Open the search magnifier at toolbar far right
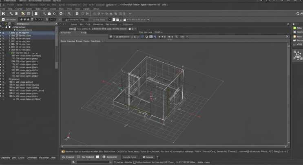303x165 pixels. [x=298, y=14]
